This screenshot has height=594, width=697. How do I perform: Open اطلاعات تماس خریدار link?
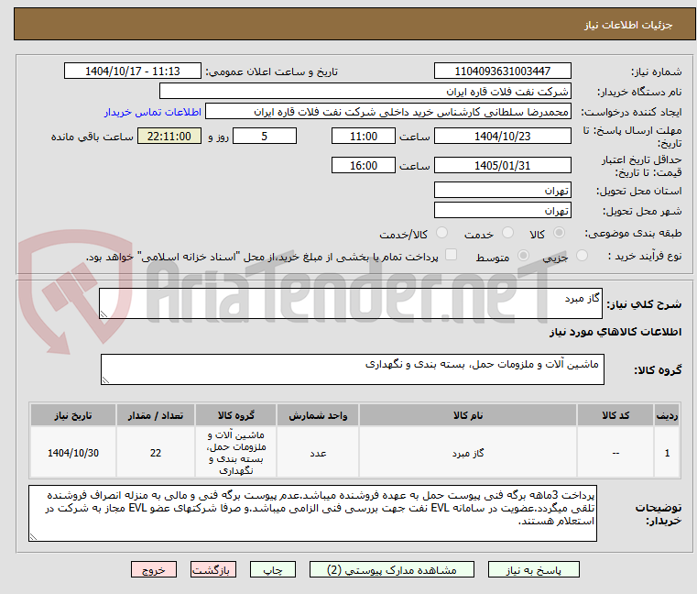point(153,112)
